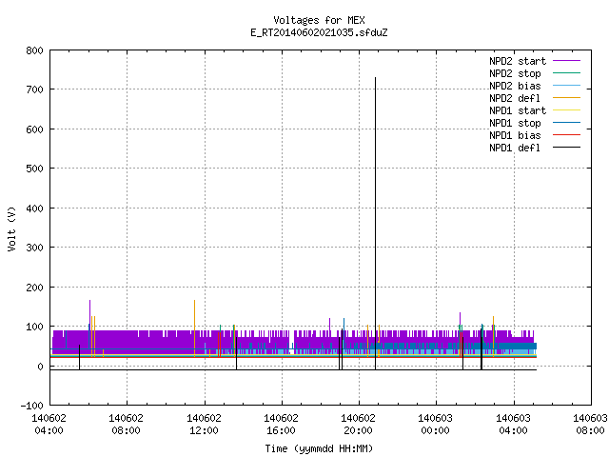609x457 pixels.
Task: Click the 800 value on the y-axis
Action: [34, 50]
